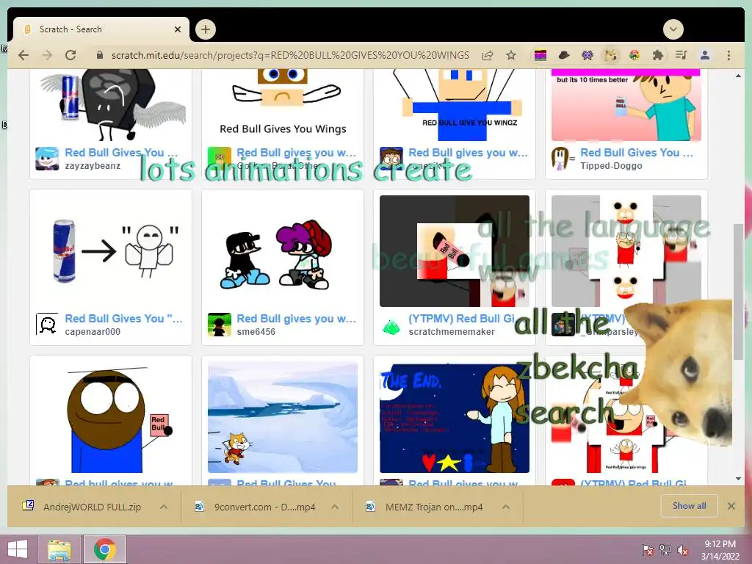
Task: Open the (YTPMV) Red Bull project by scratchmememaker
Action: pos(461,319)
